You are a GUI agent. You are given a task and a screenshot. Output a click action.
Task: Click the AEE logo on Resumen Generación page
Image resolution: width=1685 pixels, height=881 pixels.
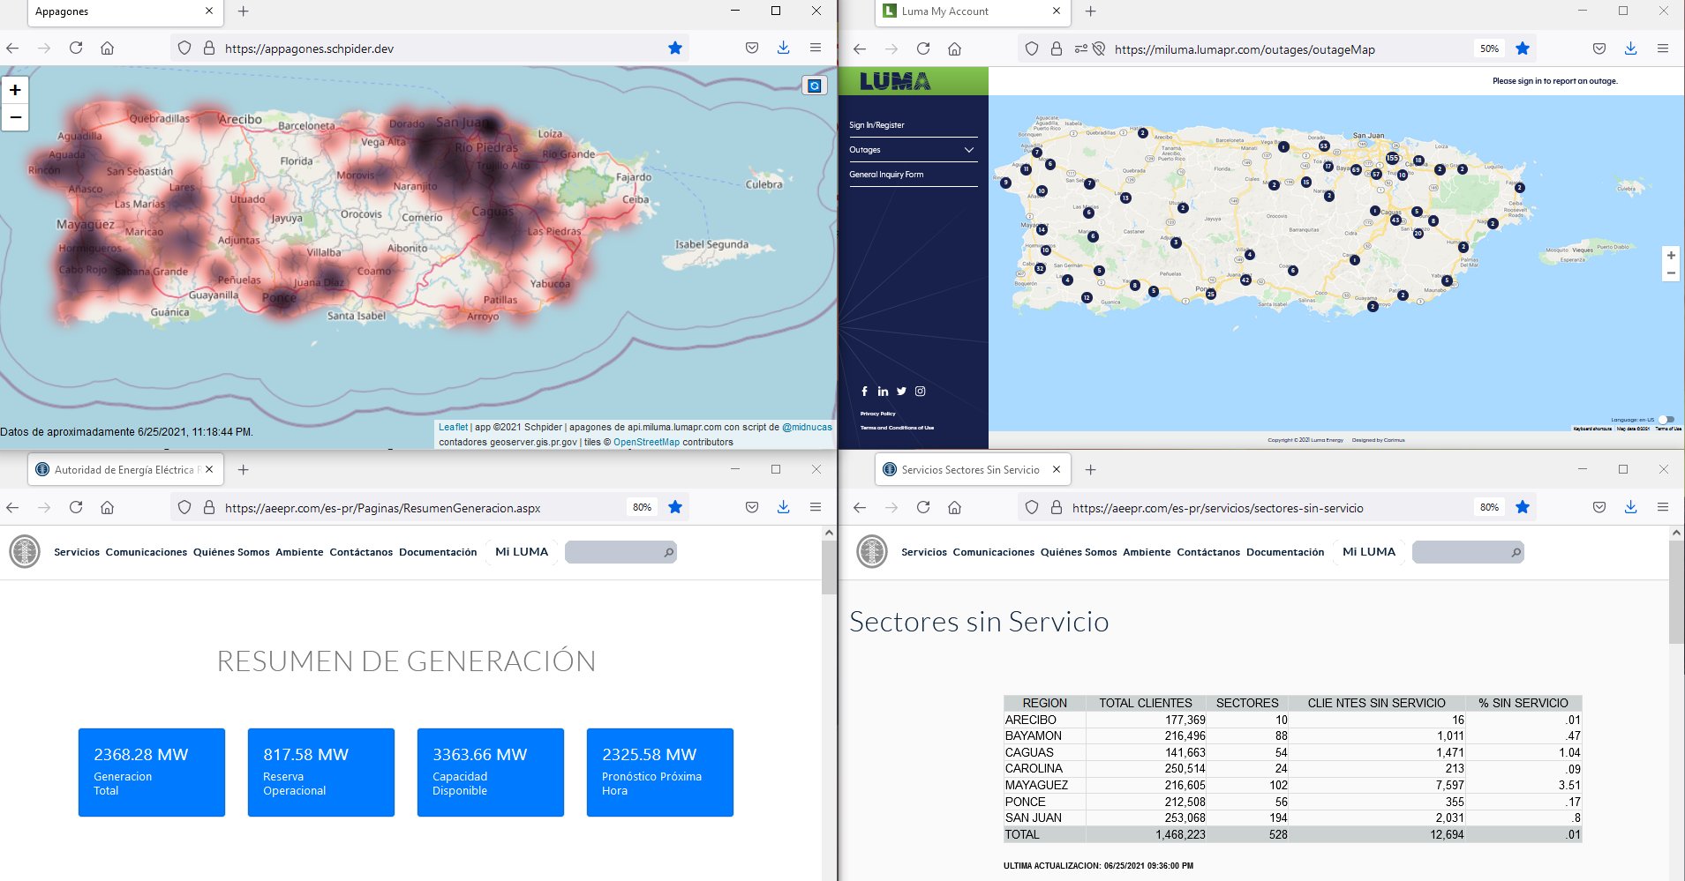(x=25, y=552)
